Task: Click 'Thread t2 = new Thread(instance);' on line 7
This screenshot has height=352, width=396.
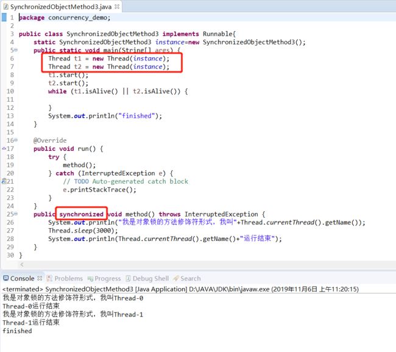Action: pyautogui.click(x=109, y=66)
